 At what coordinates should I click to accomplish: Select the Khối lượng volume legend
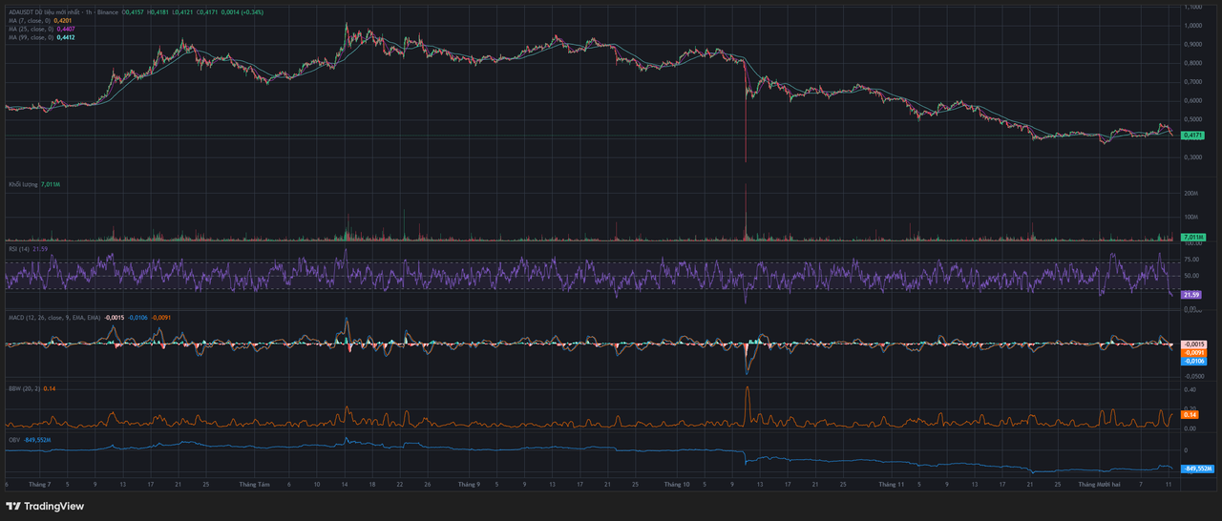(x=23, y=184)
